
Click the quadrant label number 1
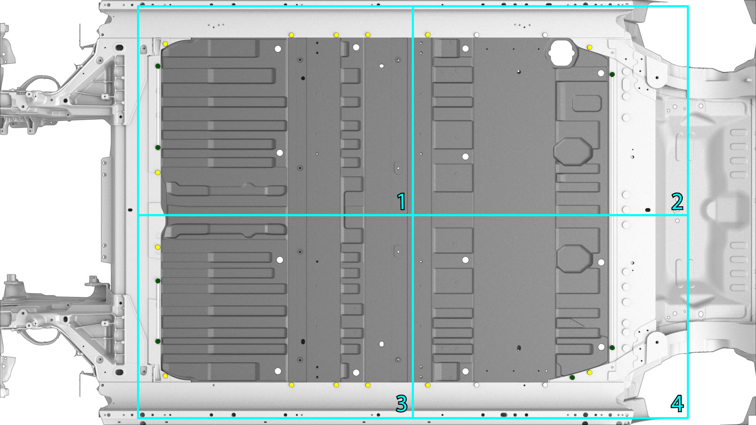tap(401, 202)
